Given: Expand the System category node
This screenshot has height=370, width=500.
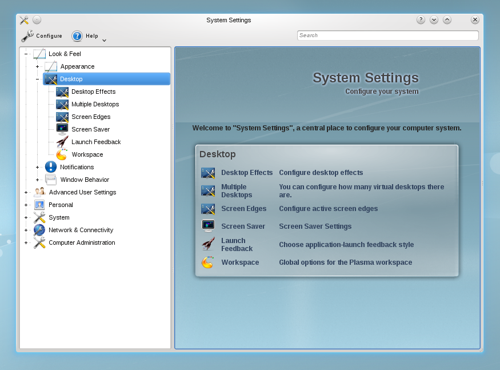Looking at the screenshot, I should click(x=26, y=218).
